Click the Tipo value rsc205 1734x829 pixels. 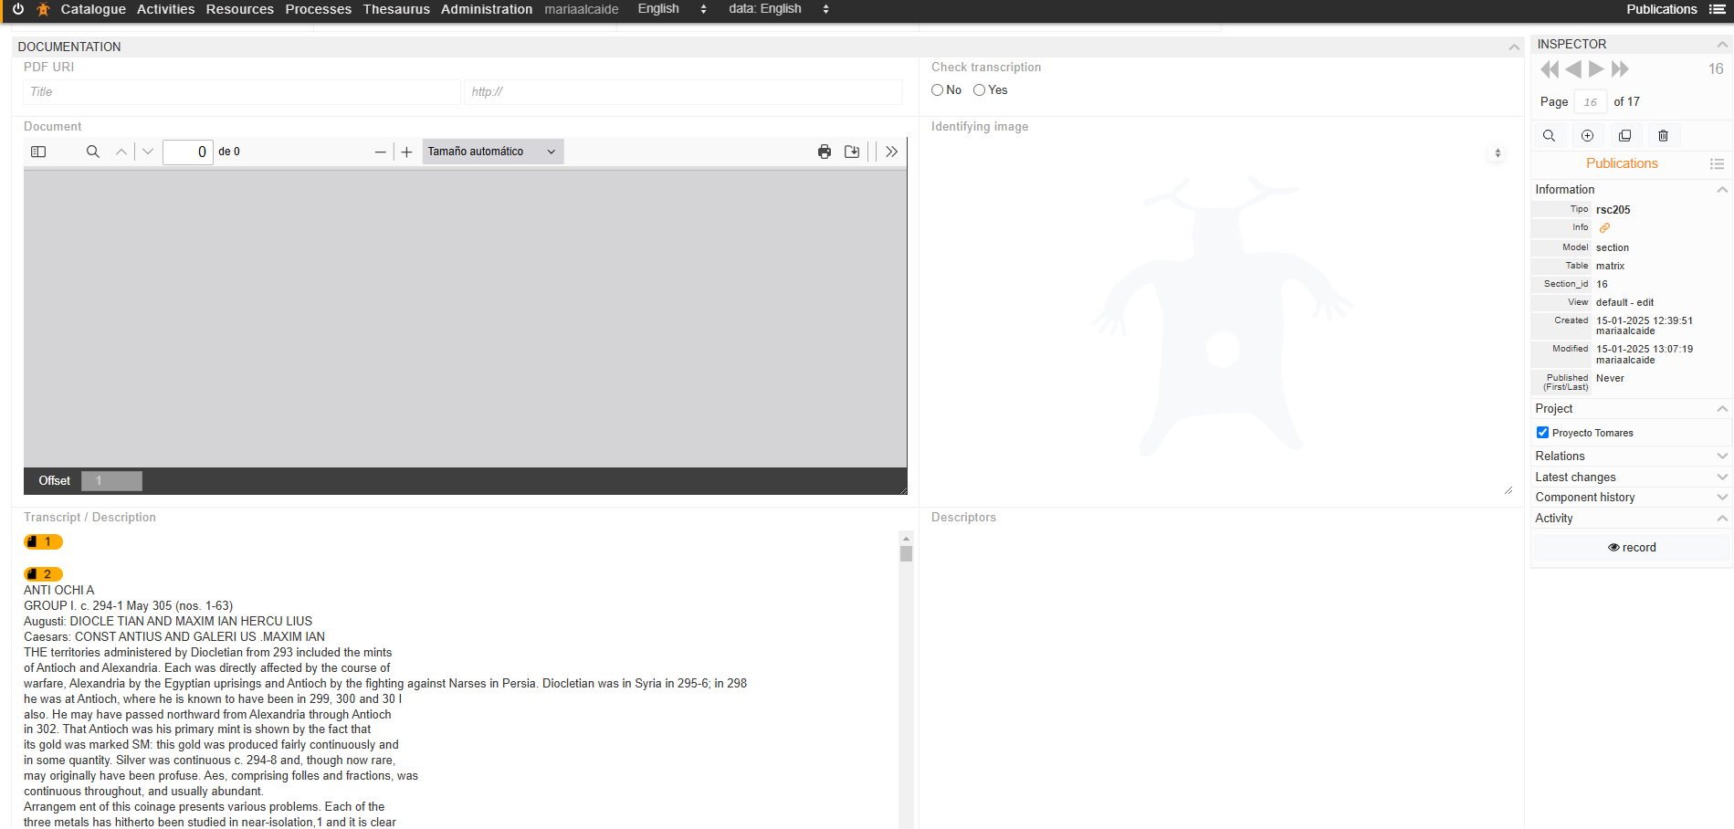click(1613, 210)
